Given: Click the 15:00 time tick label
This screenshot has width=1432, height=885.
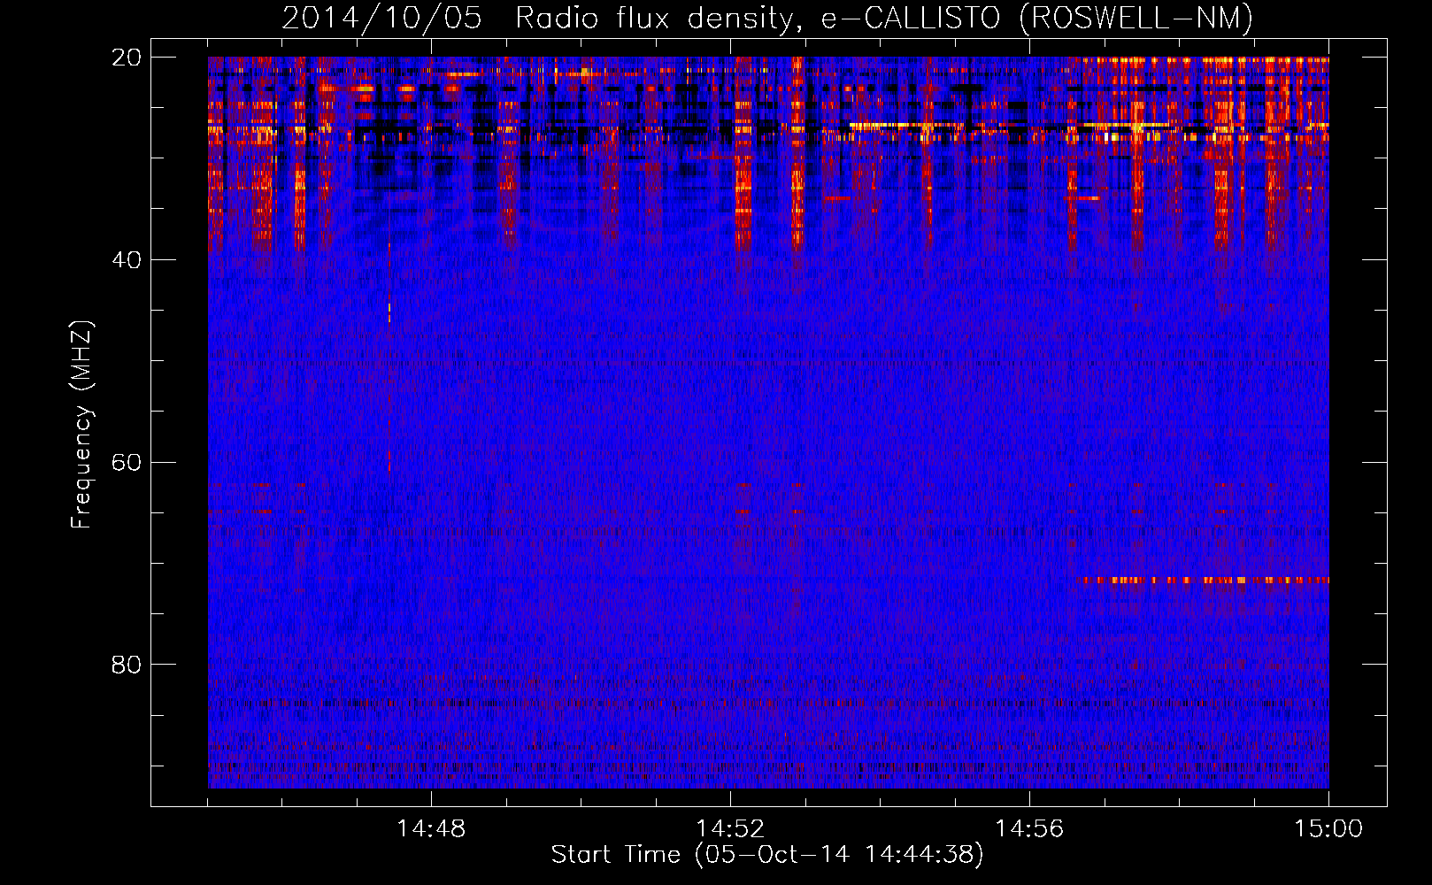Looking at the screenshot, I should point(1328,829).
